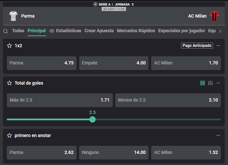Click the Pago Anticipado badge

coord(197,46)
